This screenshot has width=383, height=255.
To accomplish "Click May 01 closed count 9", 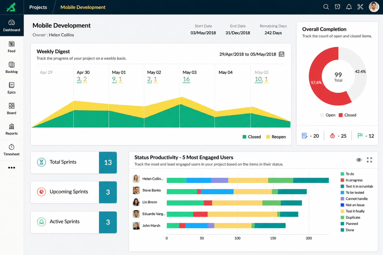I will (x=114, y=79).
